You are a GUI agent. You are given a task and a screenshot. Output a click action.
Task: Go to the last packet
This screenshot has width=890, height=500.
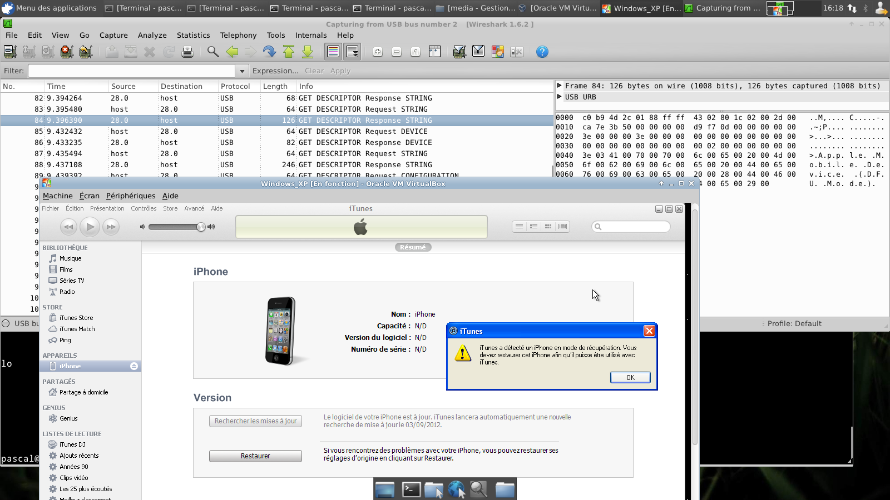click(x=308, y=52)
